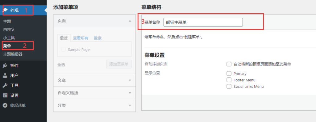Expand the 分类 panel arrow

[x=130, y=105]
